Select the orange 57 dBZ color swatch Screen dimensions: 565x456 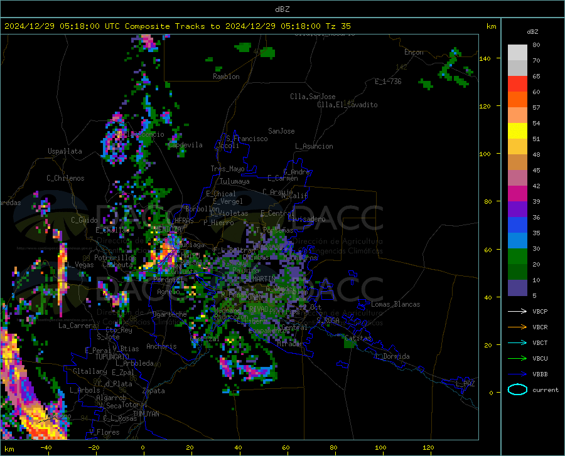517,100
